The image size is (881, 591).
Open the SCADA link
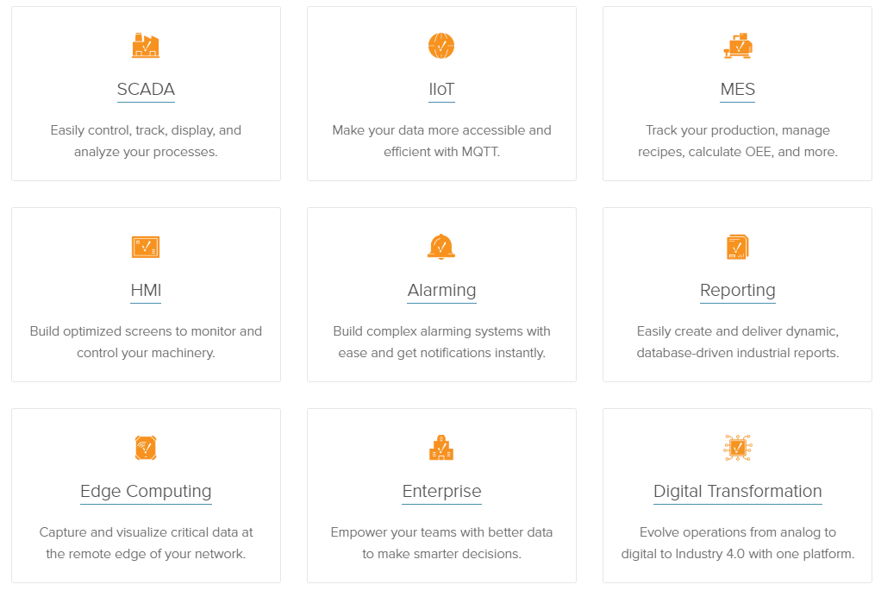146,89
